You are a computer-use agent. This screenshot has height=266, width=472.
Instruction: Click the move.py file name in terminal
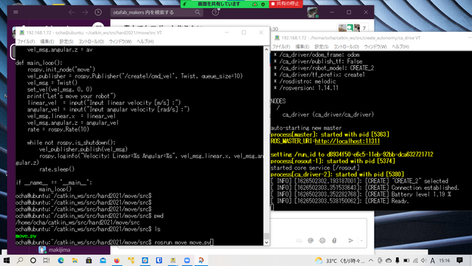point(26,236)
